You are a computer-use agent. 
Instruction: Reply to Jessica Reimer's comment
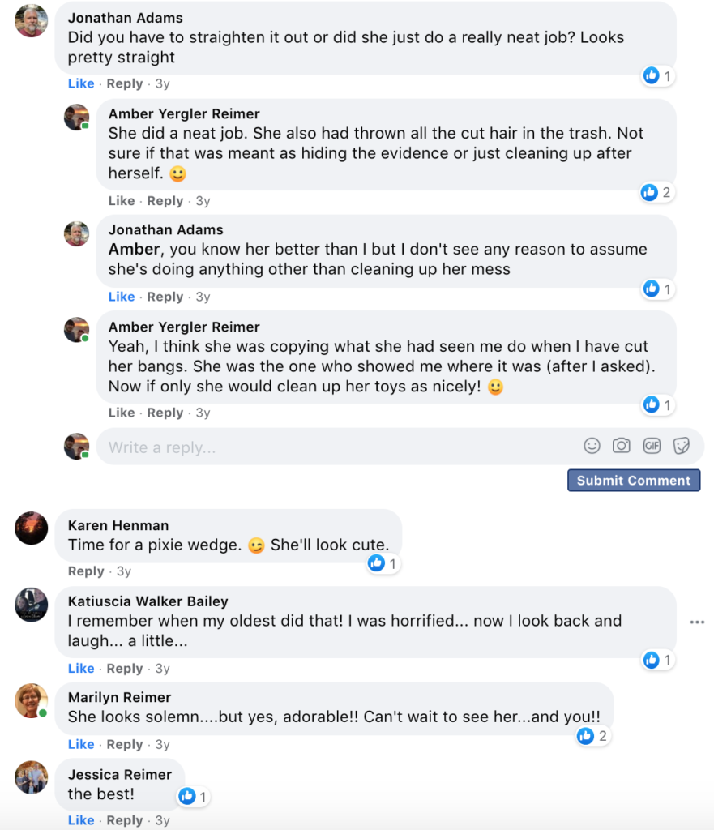click(125, 820)
